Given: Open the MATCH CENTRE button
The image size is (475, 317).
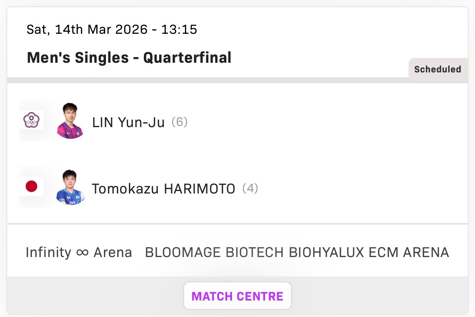Looking at the screenshot, I should [x=237, y=296].
